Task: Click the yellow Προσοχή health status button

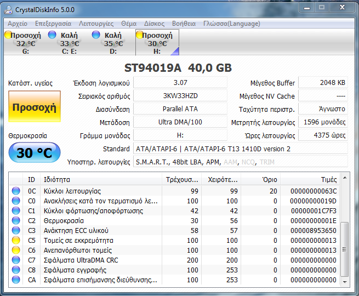Action: tap(35, 106)
